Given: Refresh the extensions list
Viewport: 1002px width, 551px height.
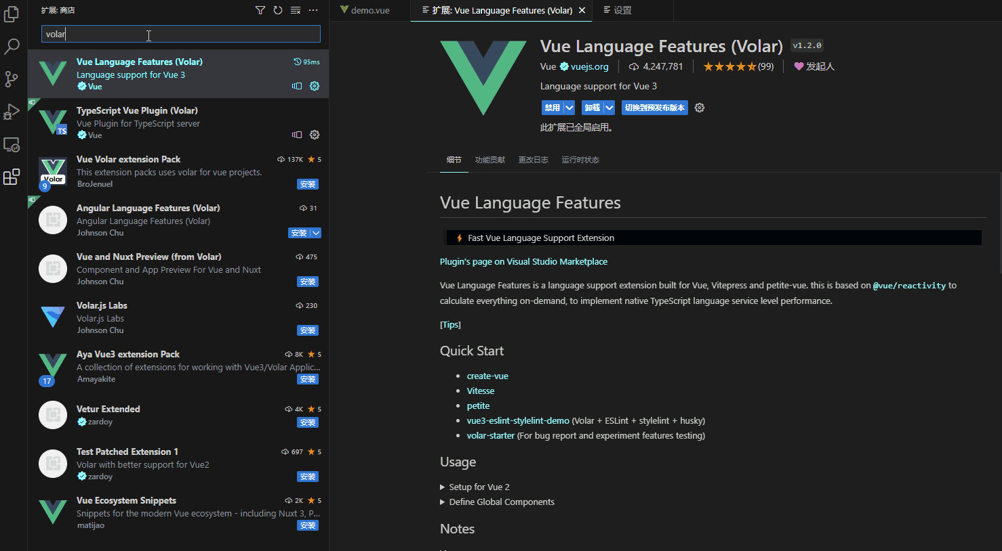Looking at the screenshot, I should point(278,10).
